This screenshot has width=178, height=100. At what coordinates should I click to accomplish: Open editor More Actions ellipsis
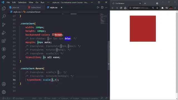pos(106,7)
